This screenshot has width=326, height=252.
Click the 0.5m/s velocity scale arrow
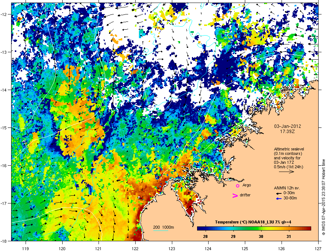tap(286, 172)
